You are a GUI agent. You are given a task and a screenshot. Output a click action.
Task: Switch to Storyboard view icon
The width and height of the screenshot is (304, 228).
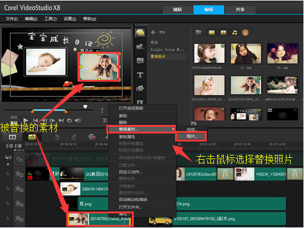coord(12,137)
